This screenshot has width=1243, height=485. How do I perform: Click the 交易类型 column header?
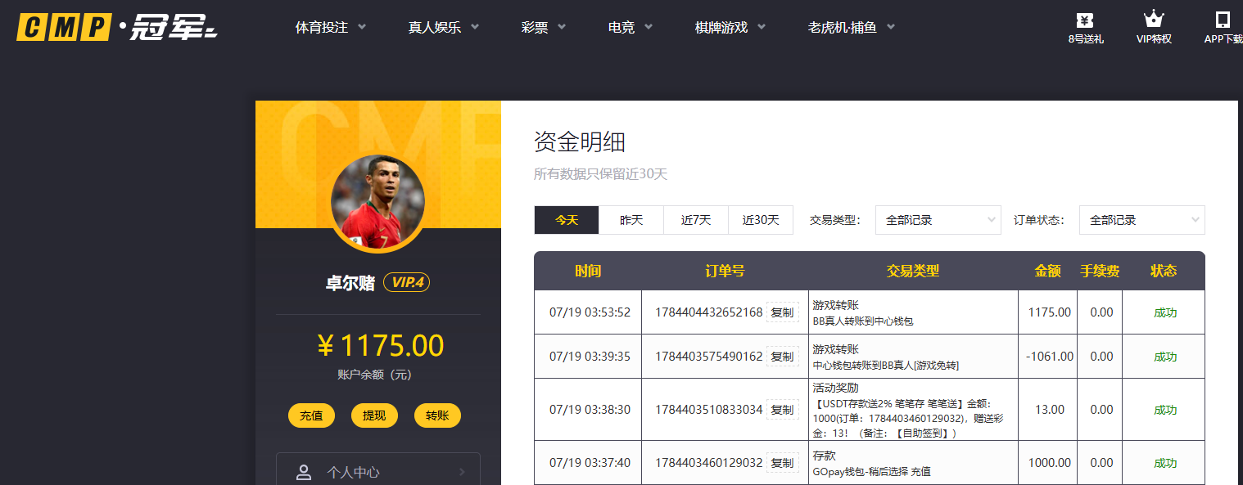coord(913,271)
